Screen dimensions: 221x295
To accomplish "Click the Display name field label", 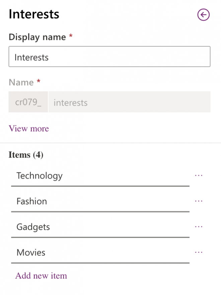I will click(x=37, y=37).
